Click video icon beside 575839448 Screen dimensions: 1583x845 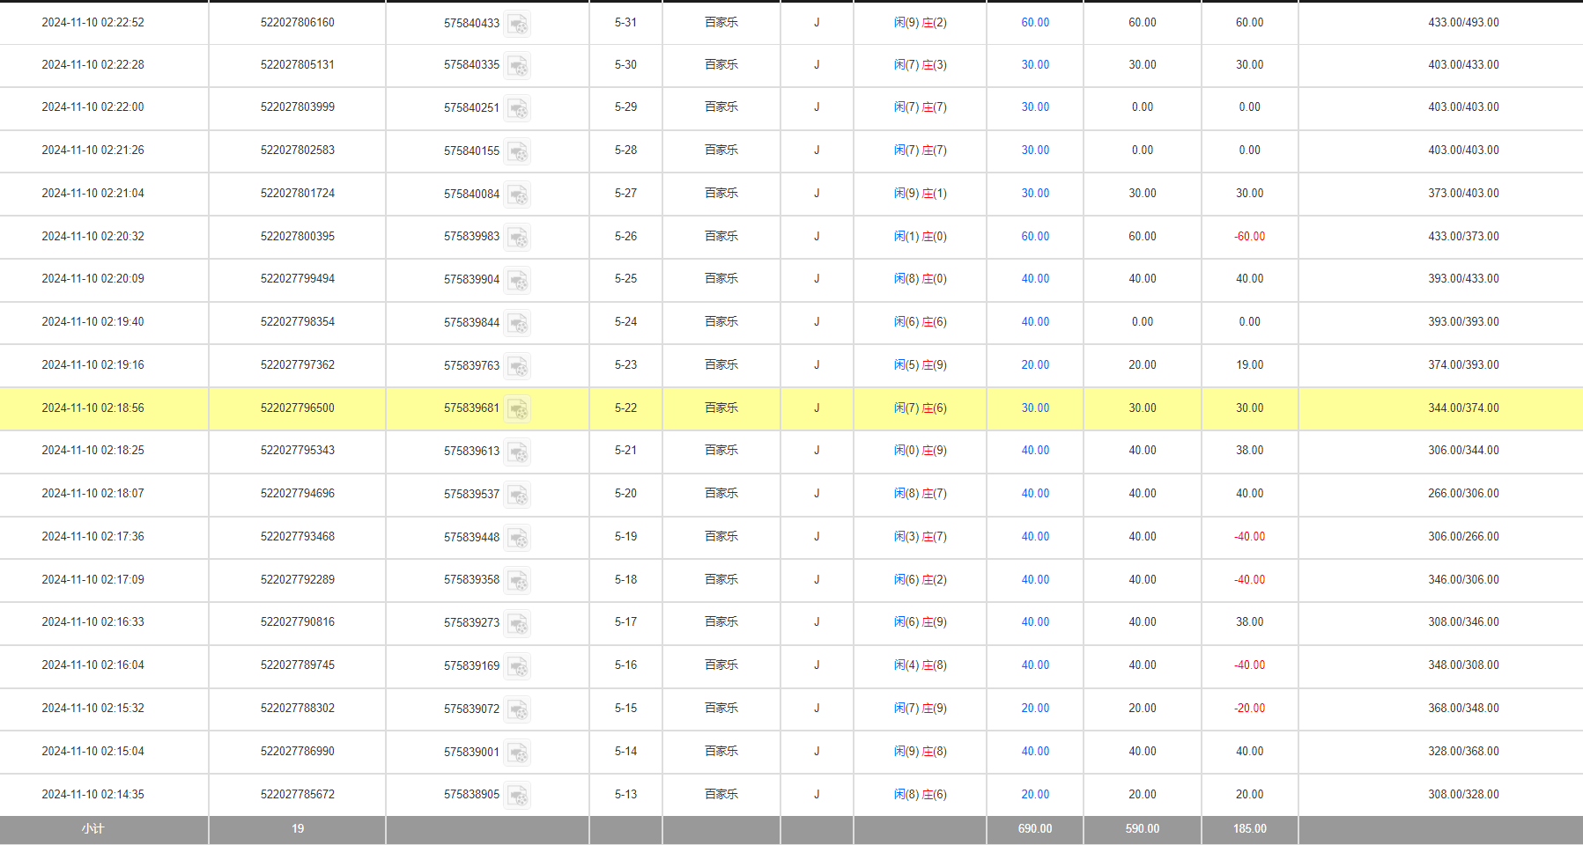click(x=518, y=538)
